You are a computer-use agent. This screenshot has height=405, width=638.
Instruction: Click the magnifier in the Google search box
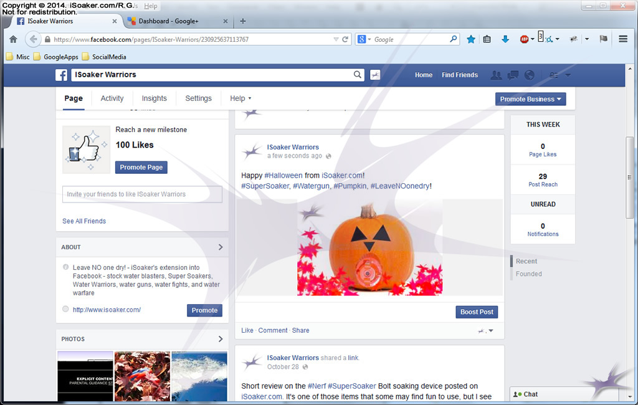click(454, 39)
